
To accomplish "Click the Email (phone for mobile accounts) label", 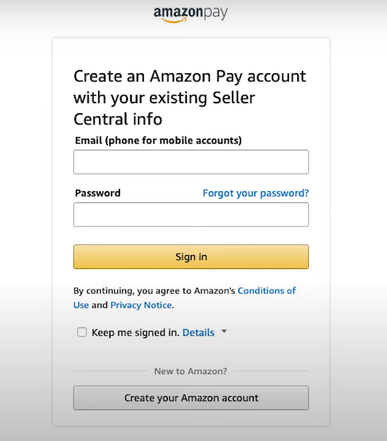I will click(x=158, y=140).
